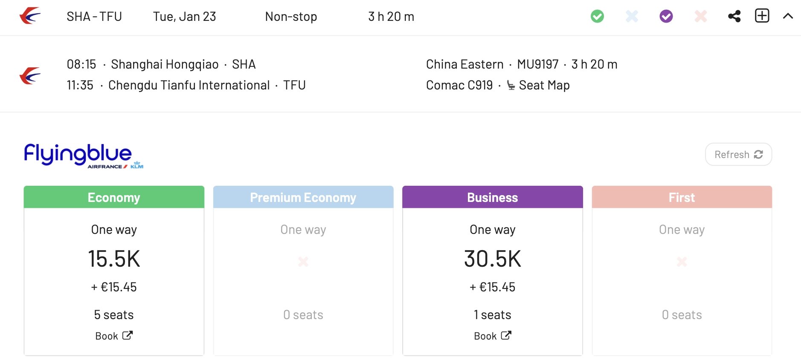Click the SHA - TFU route text
The height and width of the screenshot is (363, 801).
(94, 17)
